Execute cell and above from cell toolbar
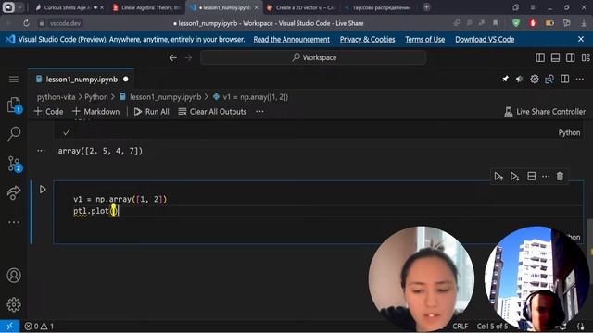The width and height of the screenshot is (593, 333). point(498,177)
